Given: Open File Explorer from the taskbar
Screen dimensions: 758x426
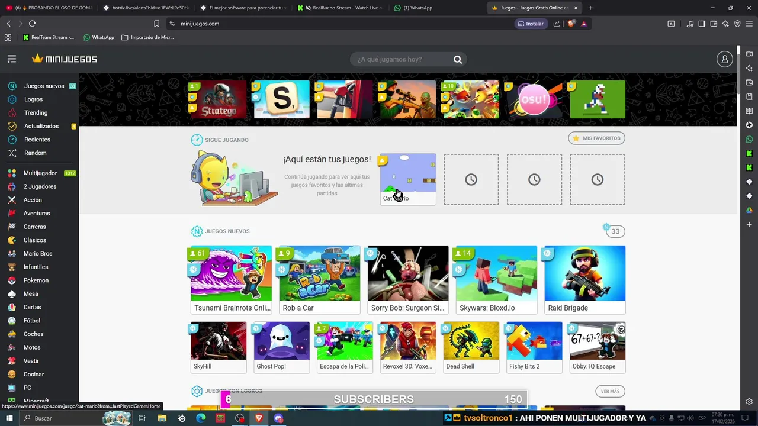Looking at the screenshot, I should [x=162, y=418].
